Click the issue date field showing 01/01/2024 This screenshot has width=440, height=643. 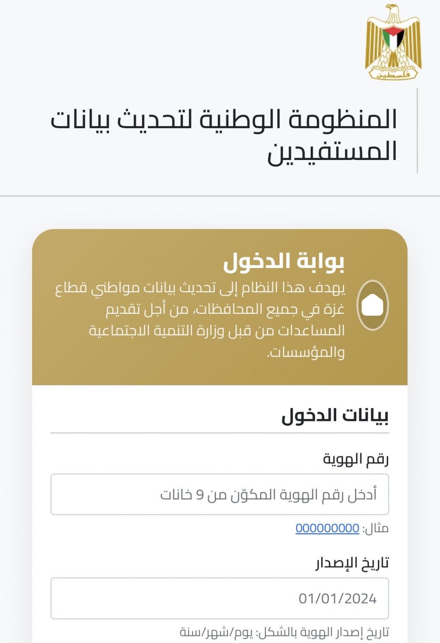coord(220,598)
